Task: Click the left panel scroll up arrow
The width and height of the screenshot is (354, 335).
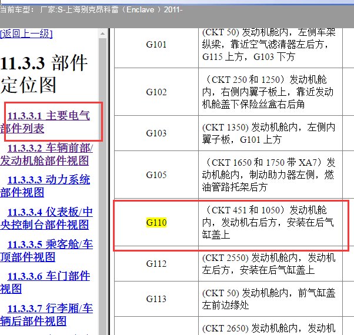Action: [x=102, y=33]
